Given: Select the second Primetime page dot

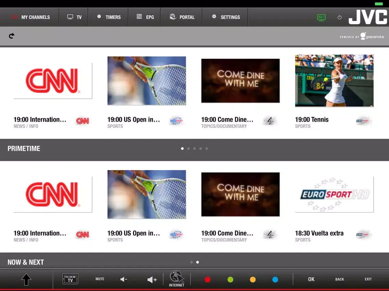Looking at the screenshot, I should (188, 149).
